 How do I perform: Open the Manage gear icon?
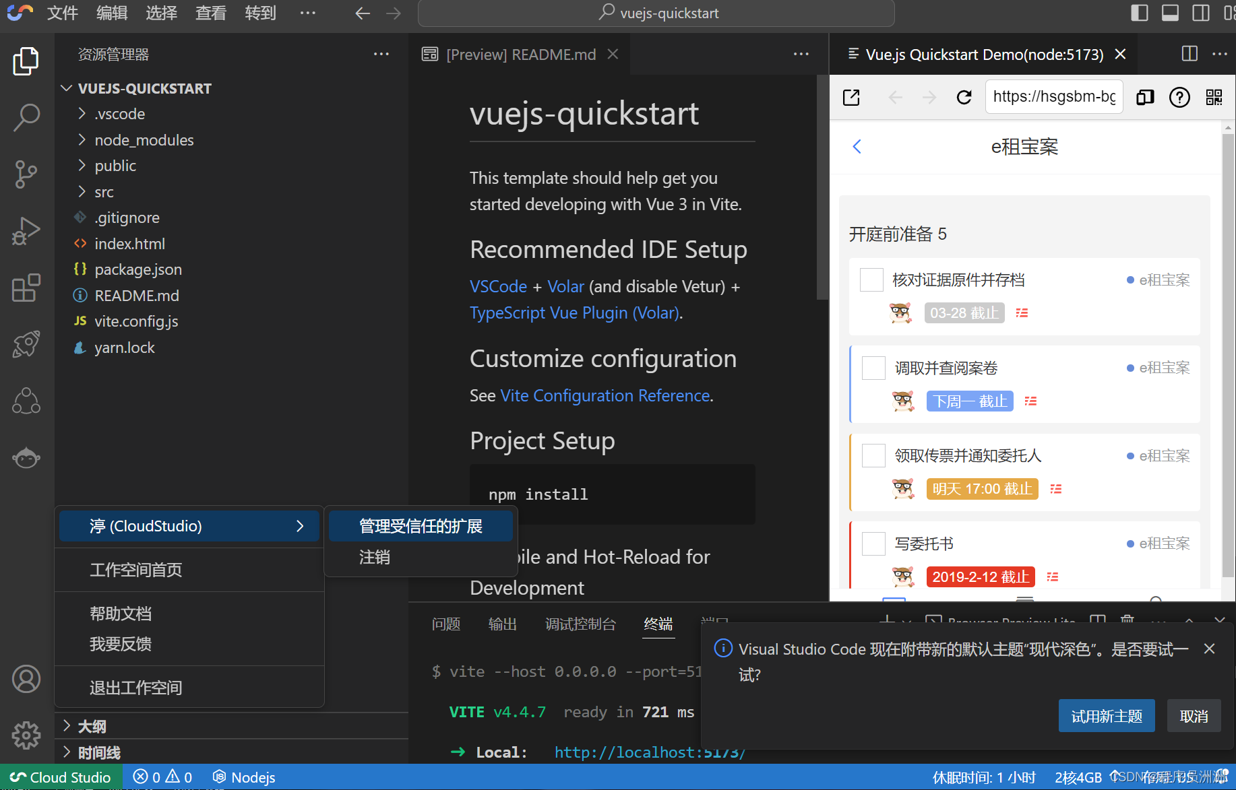click(x=26, y=735)
